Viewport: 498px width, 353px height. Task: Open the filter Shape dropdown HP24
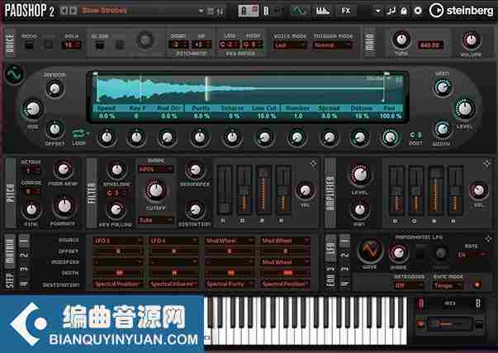point(155,169)
